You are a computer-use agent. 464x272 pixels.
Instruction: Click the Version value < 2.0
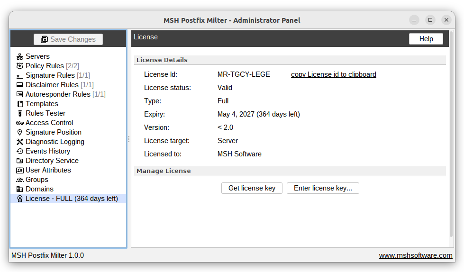pos(225,127)
